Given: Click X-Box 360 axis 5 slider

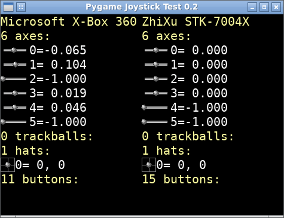Looking at the screenshot, I should coord(14,122).
